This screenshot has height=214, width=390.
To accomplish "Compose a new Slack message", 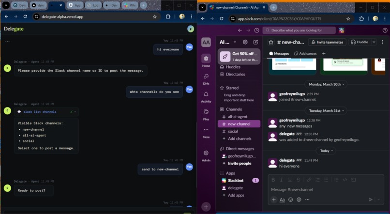I will coord(255,42).
